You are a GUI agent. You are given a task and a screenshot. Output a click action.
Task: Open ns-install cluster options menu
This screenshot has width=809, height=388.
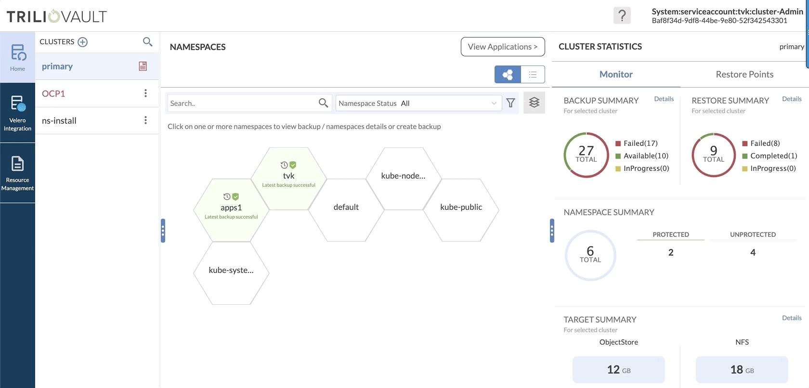145,120
